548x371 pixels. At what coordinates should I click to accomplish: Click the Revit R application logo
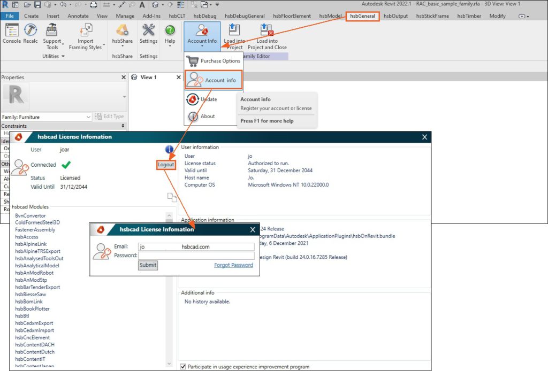[5, 5]
